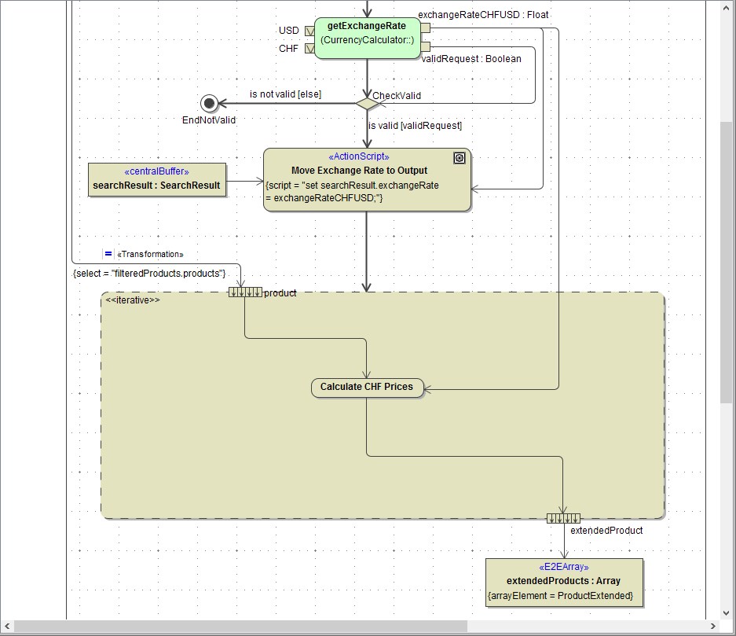The image size is (736, 636).
Task: Select the product expansion node on the iterative region
Action: [x=246, y=292]
